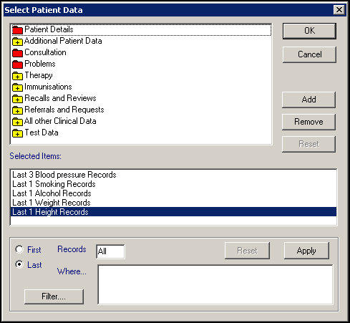Select the First radio button
The width and height of the screenshot is (350, 323).
[x=19, y=249]
